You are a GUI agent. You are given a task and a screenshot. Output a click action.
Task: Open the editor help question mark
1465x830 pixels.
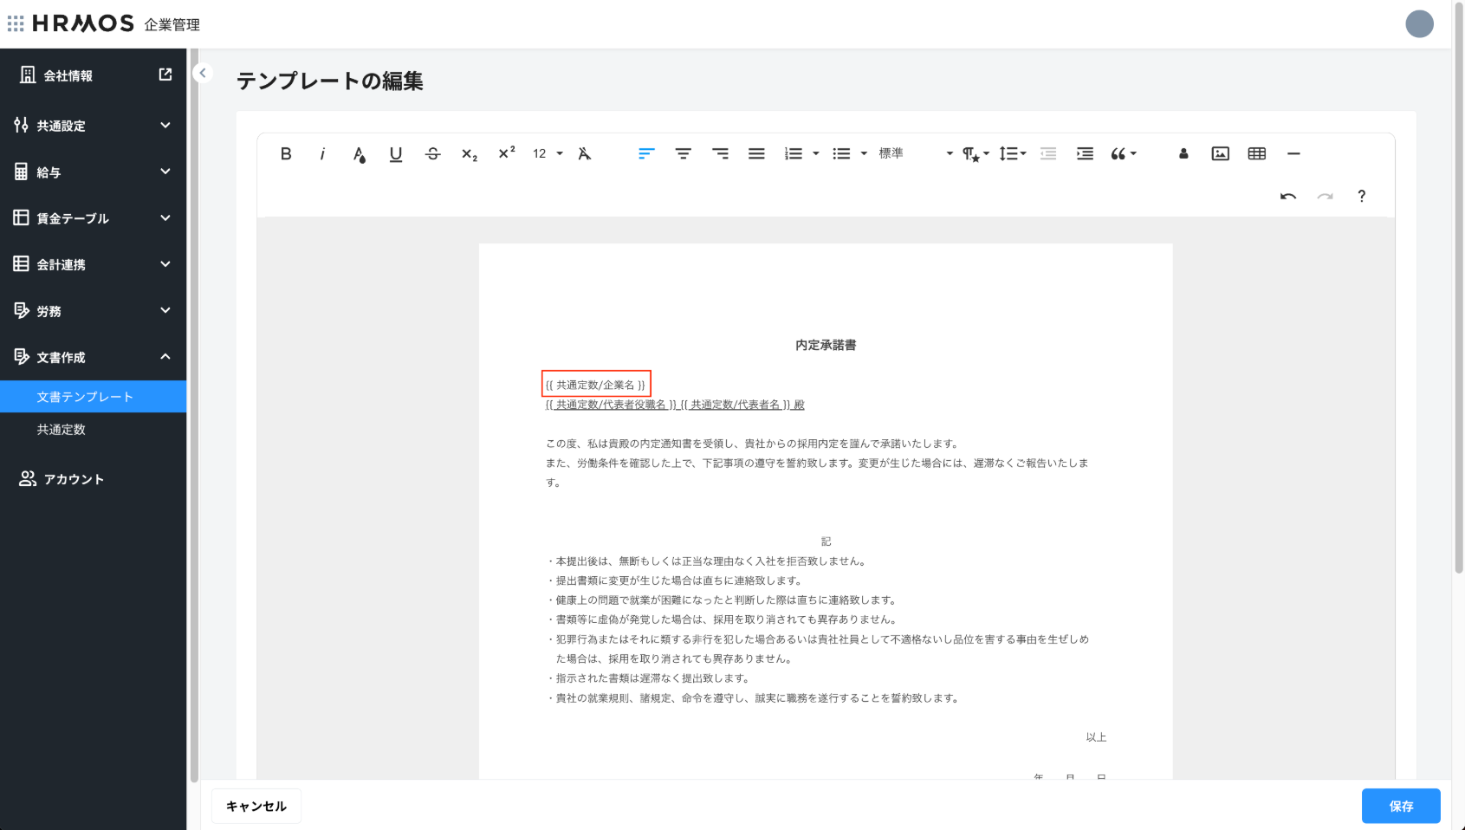coord(1361,197)
